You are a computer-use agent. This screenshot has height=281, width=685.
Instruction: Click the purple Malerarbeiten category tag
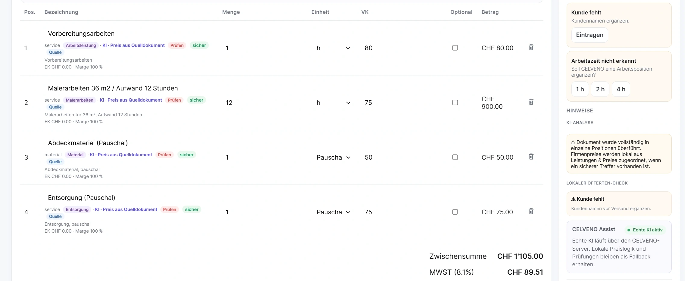click(80, 100)
